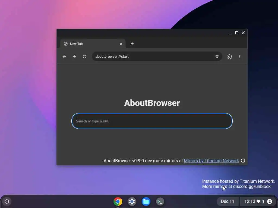Open the launcher circle button
Screen dimensions: 278x208
tap(7, 201)
